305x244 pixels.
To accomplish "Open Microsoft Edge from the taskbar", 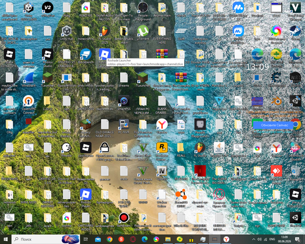I will pos(145,239).
